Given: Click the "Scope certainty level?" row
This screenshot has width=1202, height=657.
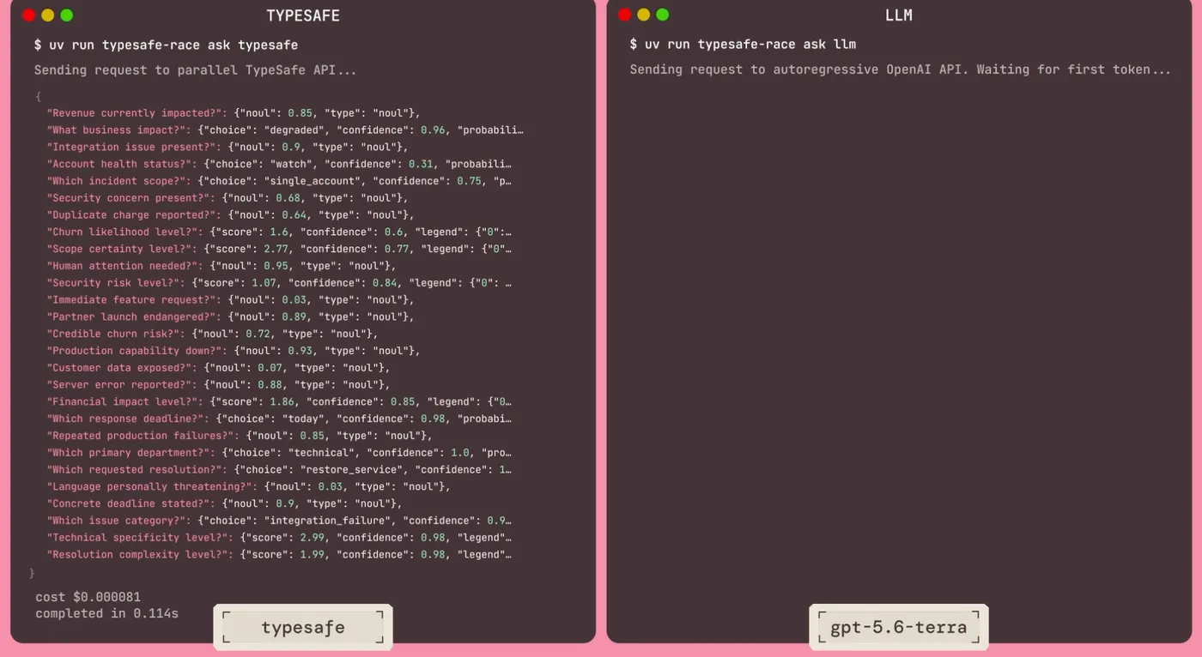Looking at the screenshot, I should point(279,249).
